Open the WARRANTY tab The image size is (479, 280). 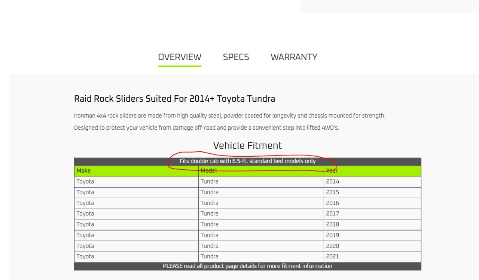coord(294,57)
